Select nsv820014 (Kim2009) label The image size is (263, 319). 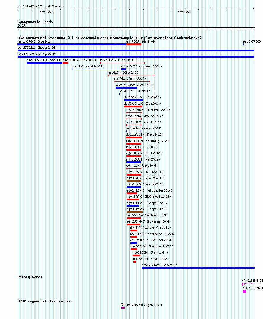(x=79, y=60)
